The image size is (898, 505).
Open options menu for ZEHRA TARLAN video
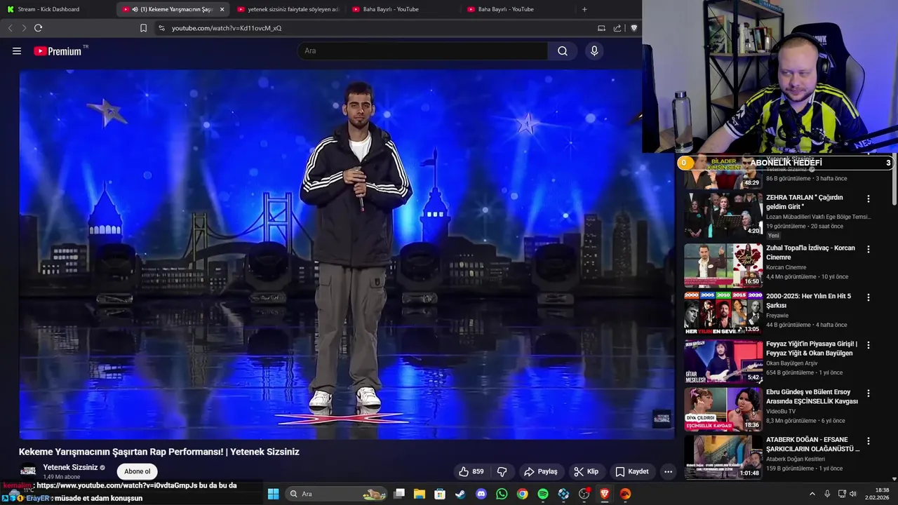tap(869, 198)
